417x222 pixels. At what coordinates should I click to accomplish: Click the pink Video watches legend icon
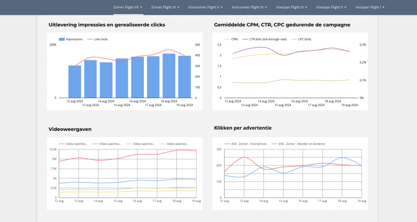[62, 144]
